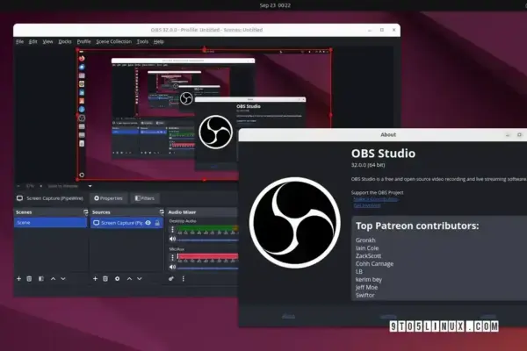
Task: Toggle visibility eye of Screen Capture source
Action: [148, 223]
